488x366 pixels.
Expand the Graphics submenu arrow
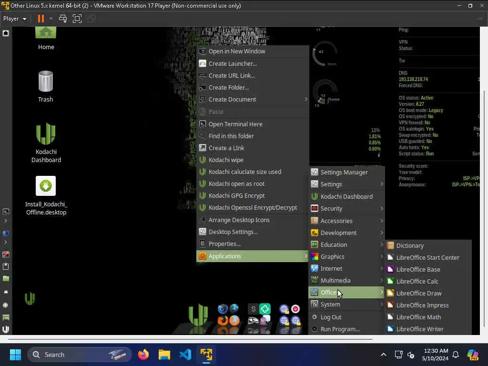pyautogui.click(x=381, y=256)
